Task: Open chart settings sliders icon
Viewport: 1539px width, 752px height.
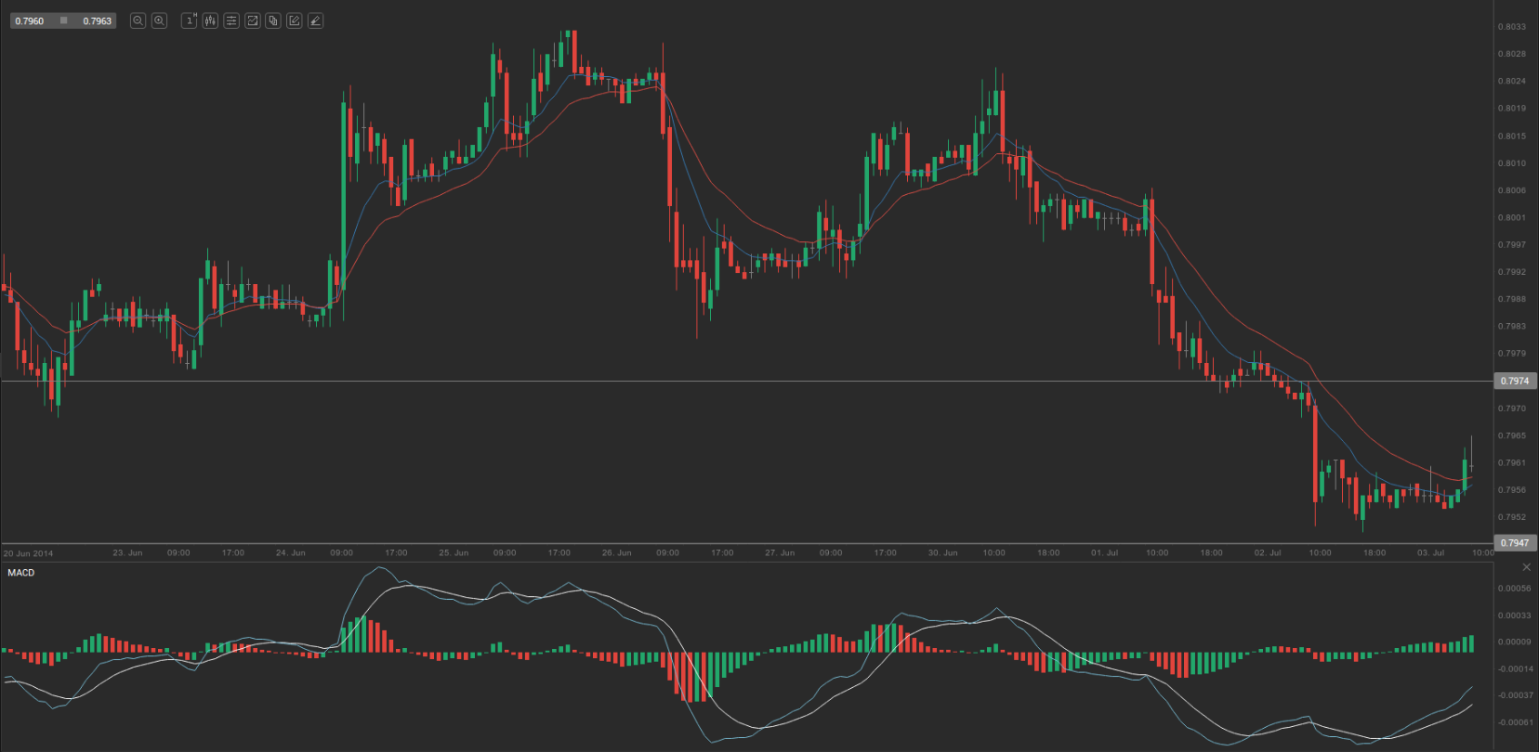Action: pyautogui.click(x=231, y=20)
